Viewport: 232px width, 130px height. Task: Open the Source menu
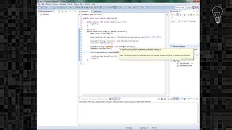(56, 4)
